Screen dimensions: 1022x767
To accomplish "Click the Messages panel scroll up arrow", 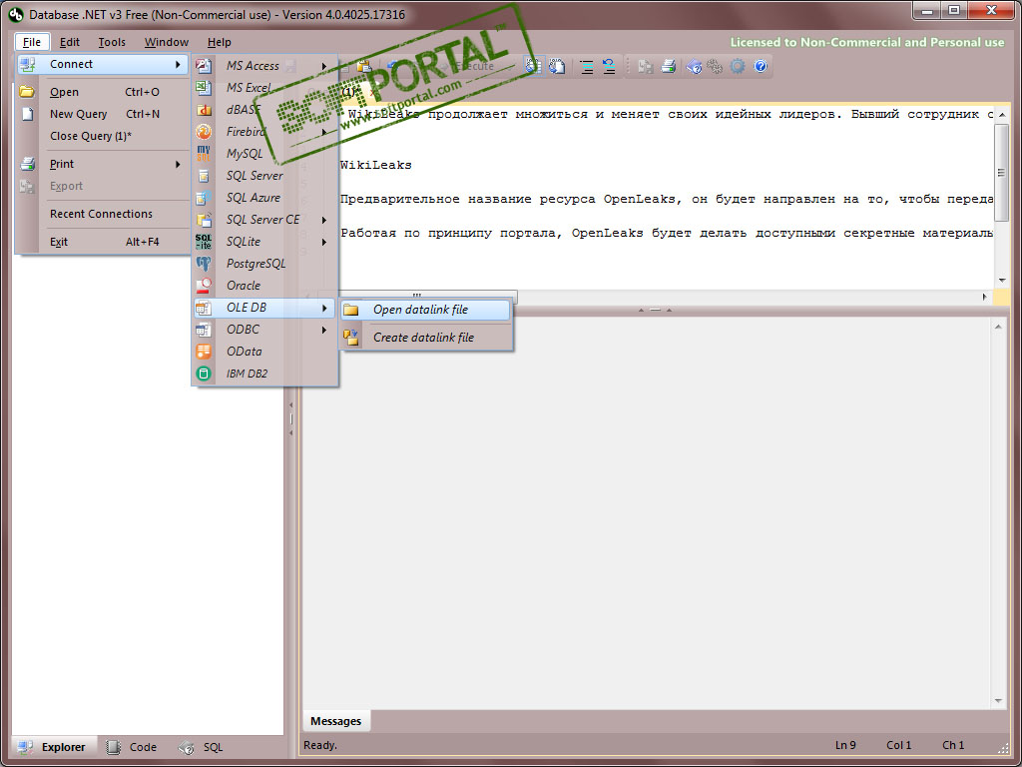I will click(998, 327).
